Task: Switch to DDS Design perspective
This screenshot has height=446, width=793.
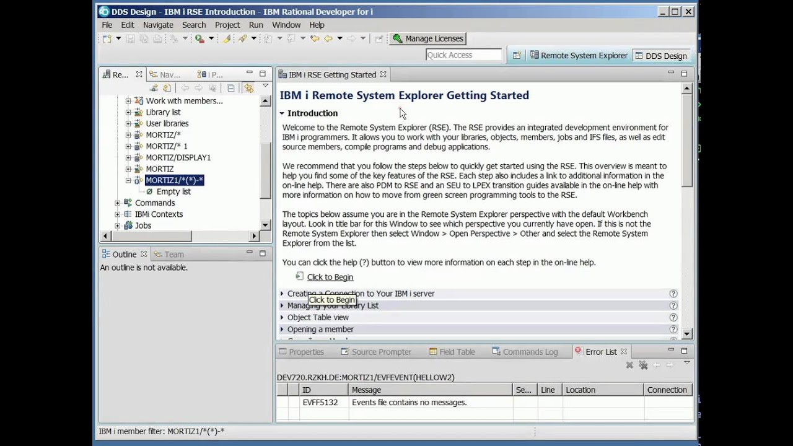Action: [x=660, y=55]
